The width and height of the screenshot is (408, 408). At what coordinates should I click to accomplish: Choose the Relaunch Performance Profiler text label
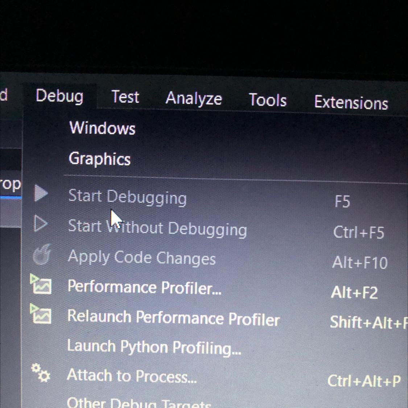173,317
